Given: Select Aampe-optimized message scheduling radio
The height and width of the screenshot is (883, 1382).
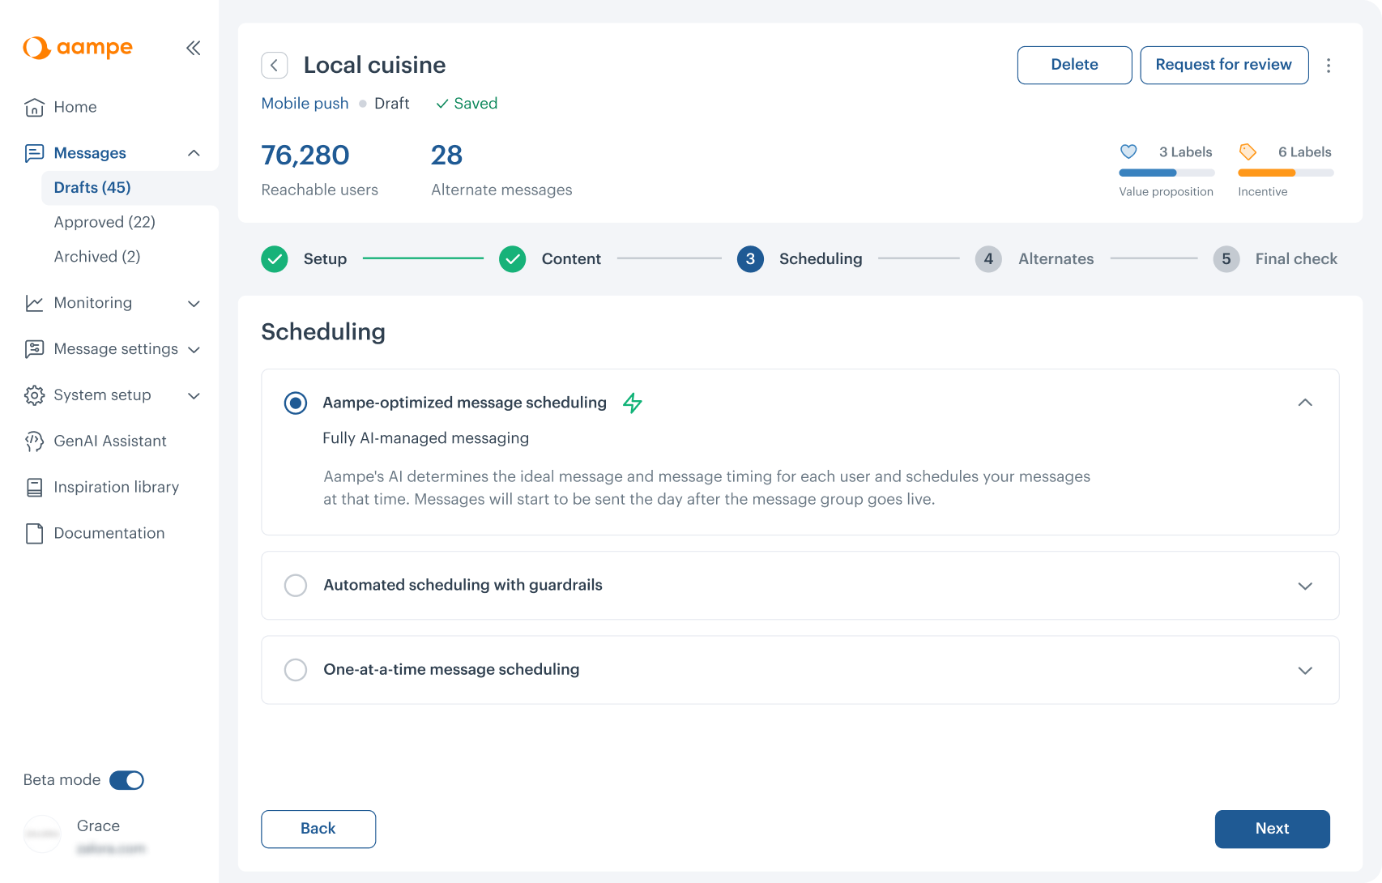Looking at the screenshot, I should click(296, 403).
